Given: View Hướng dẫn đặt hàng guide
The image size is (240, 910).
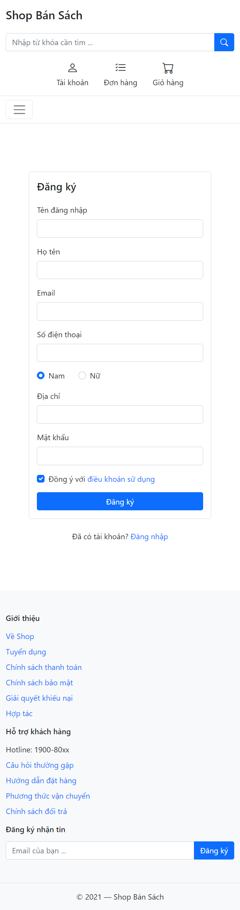Looking at the screenshot, I should point(41,780).
